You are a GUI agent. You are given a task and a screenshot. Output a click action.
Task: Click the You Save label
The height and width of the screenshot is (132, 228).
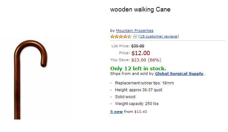pyautogui.click(x=120, y=60)
